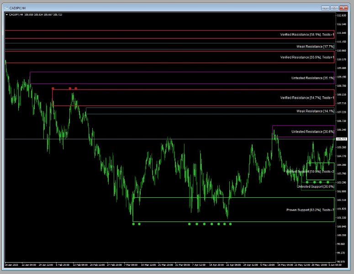Click price axis value 100.840
The width and height of the screenshot is (354, 274).
pos(341,227)
